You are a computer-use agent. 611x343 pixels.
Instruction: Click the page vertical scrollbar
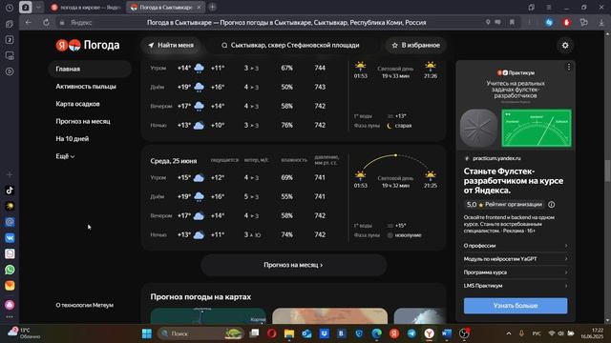coord(607,171)
